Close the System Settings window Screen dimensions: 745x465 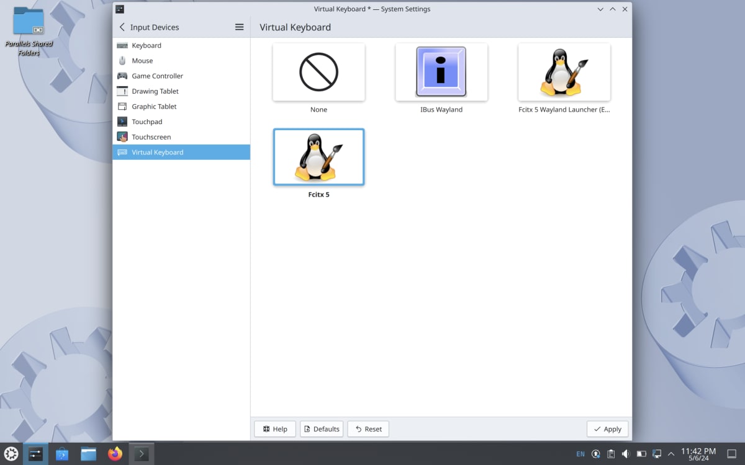[x=625, y=9]
